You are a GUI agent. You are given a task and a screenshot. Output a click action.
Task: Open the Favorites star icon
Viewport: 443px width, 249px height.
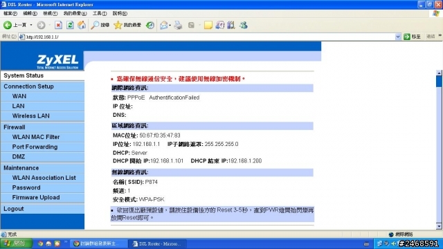118,25
